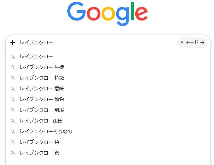Screen dimensions: 214x165
Task: Click magnifier icon beside 寮 suggestion
Action: click(x=13, y=153)
